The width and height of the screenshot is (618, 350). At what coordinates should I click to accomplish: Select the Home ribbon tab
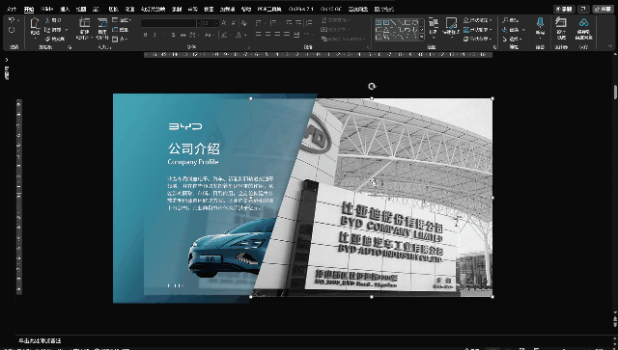[x=29, y=9]
